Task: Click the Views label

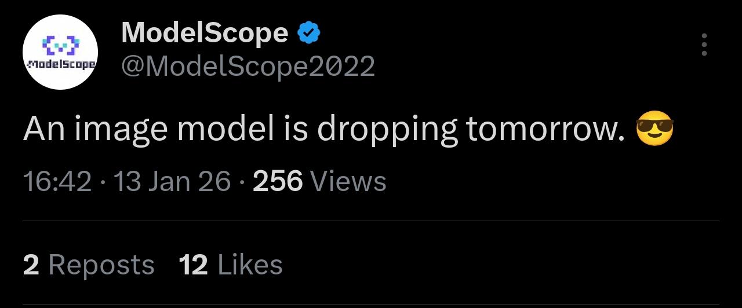Action: click(x=348, y=182)
